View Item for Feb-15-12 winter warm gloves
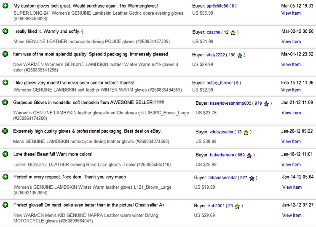 [291, 90]
